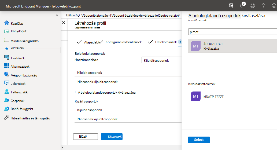Click the Otthoni breadcrumb link
This screenshot has height=150, width=277.
73,15
